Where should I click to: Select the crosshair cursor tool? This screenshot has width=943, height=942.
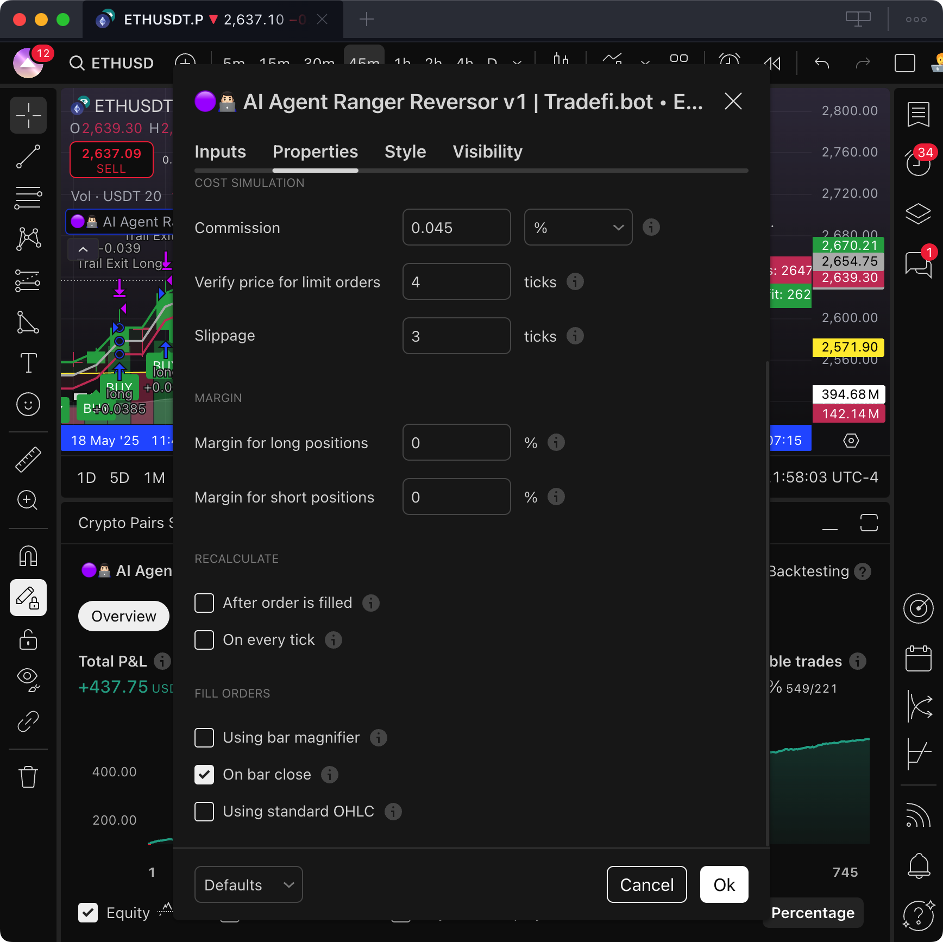tap(28, 115)
